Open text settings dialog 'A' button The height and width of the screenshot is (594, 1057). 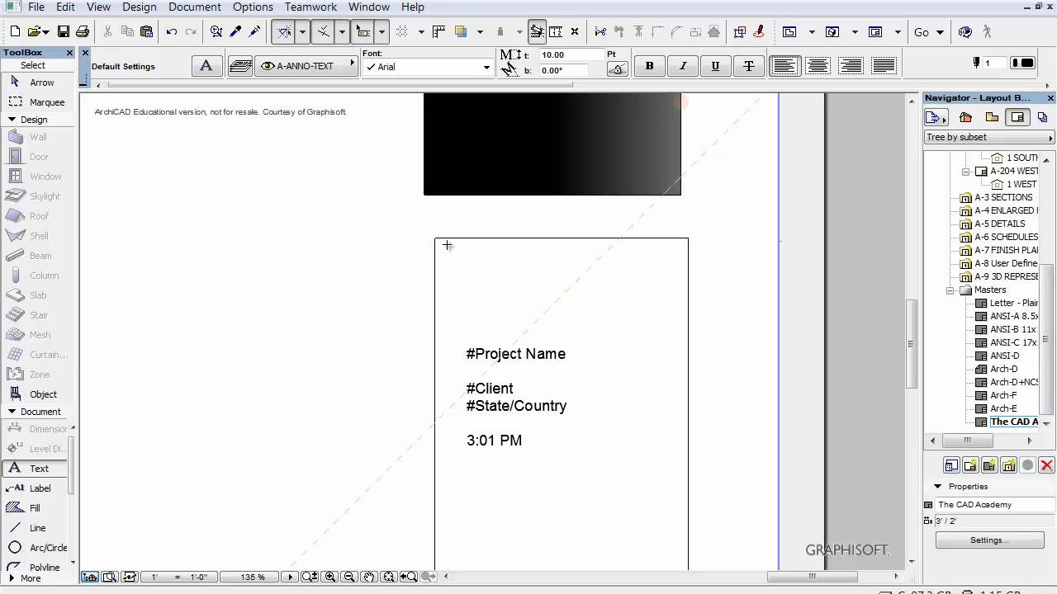click(x=206, y=66)
